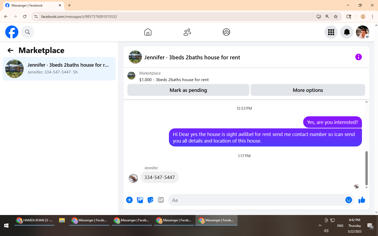
Task: Install app from address bar icon
Action: [319, 17]
